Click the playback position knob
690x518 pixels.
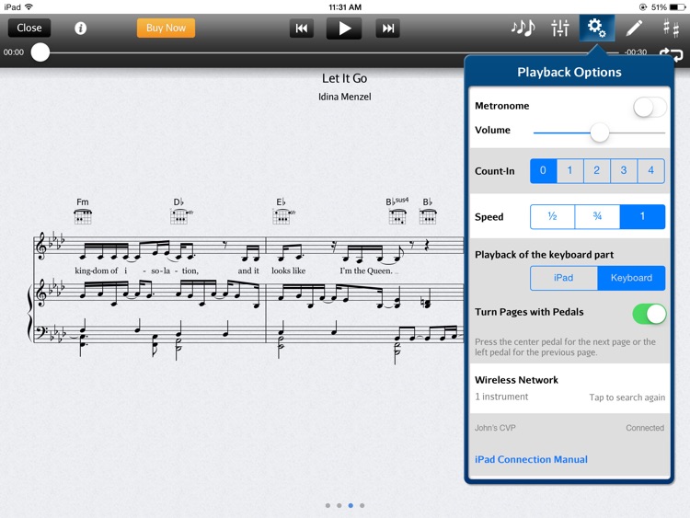(x=40, y=52)
